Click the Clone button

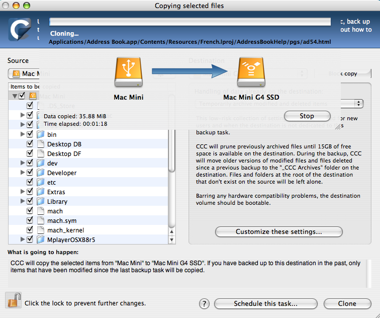click(347, 304)
